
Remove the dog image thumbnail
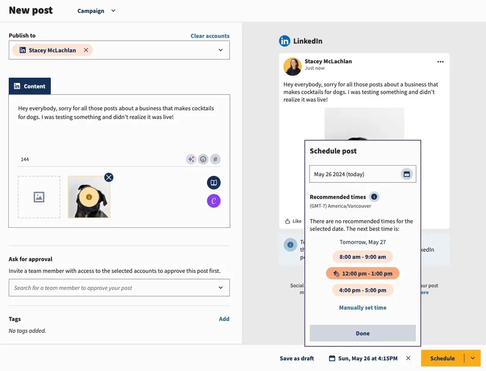click(x=108, y=177)
